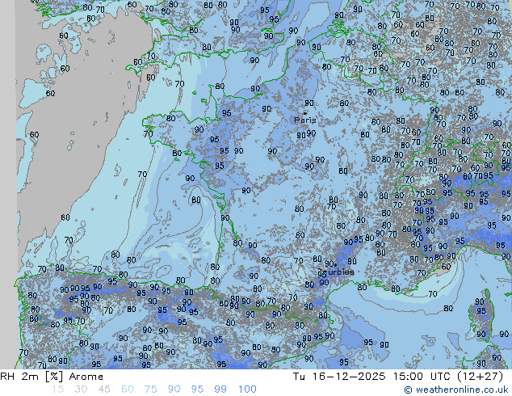Pick the 15 value in the legend
The height and width of the screenshot is (396, 512).
pyautogui.click(x=57, y=390)
